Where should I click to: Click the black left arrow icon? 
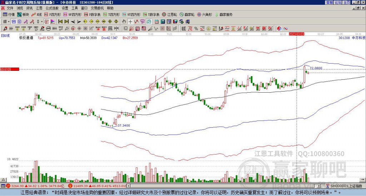click(x=73, y=22)
